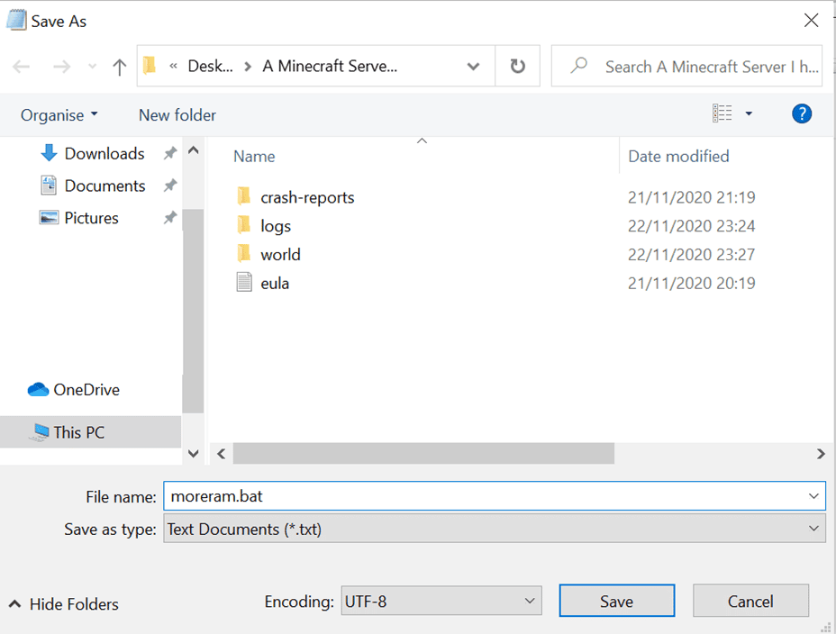Refresh the current folder view

pyautogui.click(x=517, y=67)
